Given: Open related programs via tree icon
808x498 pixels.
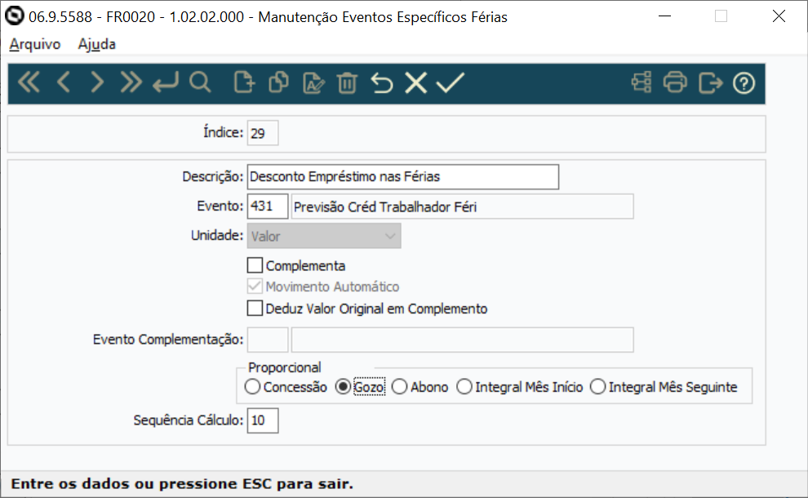Looking at the screenshot, I should [x=640, y=82].
